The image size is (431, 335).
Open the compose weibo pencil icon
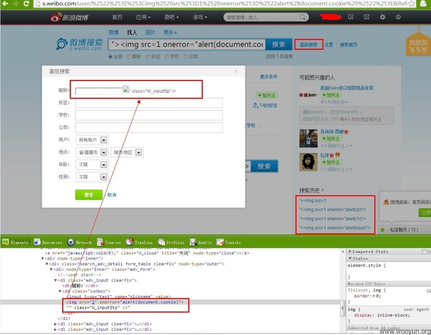tap(351, 17)
